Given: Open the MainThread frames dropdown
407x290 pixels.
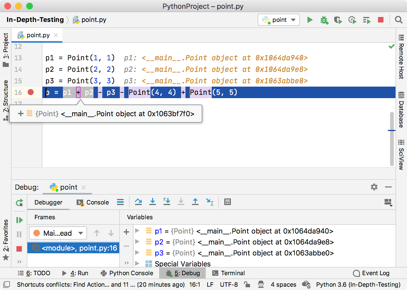Looking at the screenshot, I should 58,233.
